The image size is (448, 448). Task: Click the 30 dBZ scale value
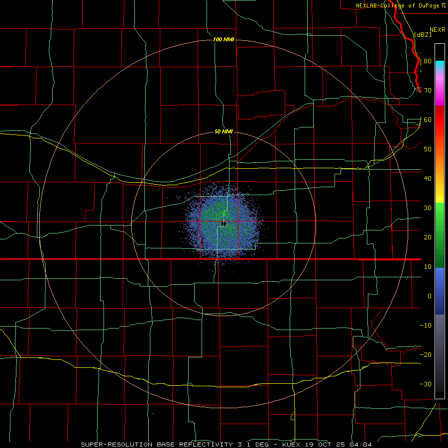(428, 208)
